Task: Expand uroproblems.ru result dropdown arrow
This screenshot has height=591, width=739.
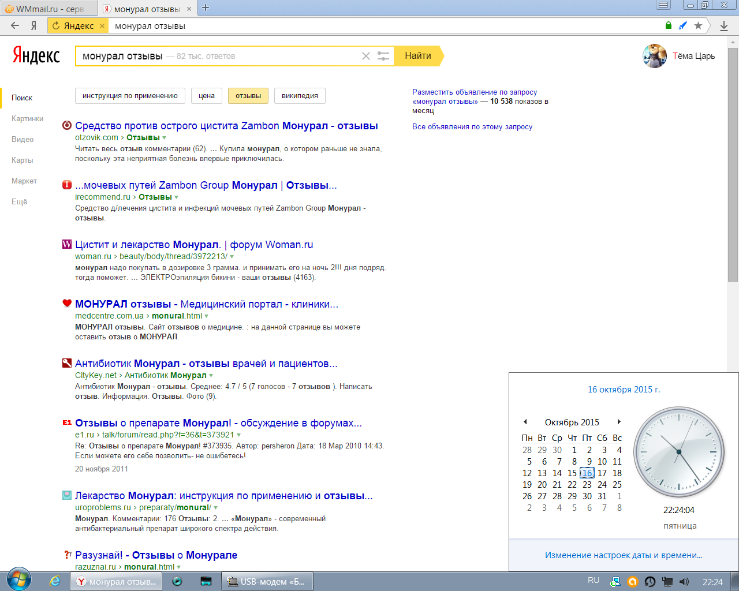Action: tap(216, 508)
